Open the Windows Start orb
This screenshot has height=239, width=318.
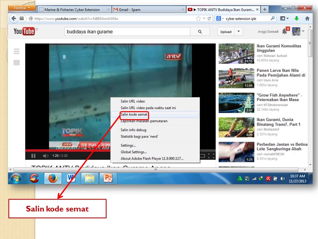[16, 179]
